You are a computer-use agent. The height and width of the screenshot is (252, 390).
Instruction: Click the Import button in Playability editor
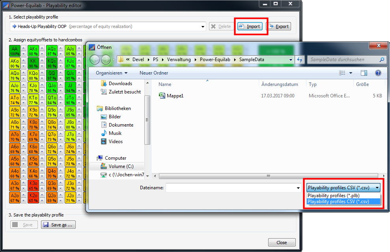(x=250, y=26)
